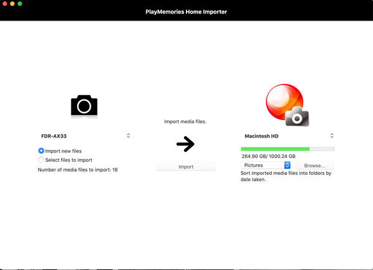Screen dimensions: 373x270
Task: Click Number of media files to import: 18
Action: [x=78, y=170]
